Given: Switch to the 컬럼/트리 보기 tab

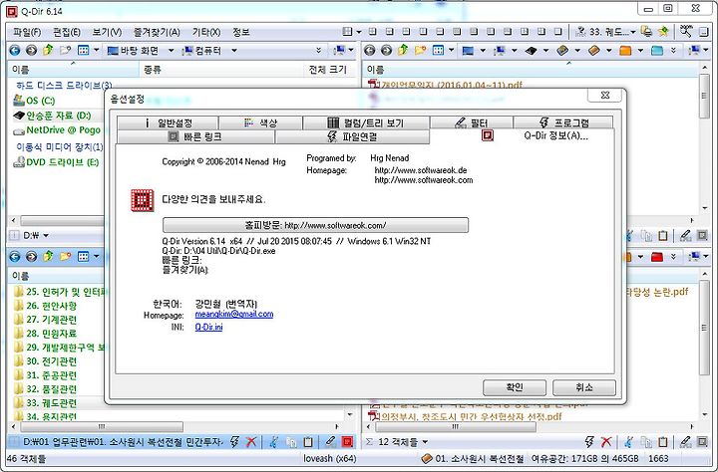Looking at the screenshot, I should click(x=366, y=123).
